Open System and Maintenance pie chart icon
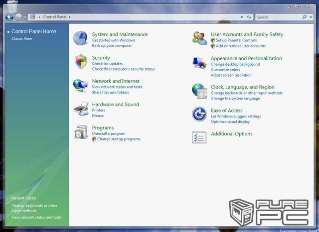The image size is (319, 232). 81,38
